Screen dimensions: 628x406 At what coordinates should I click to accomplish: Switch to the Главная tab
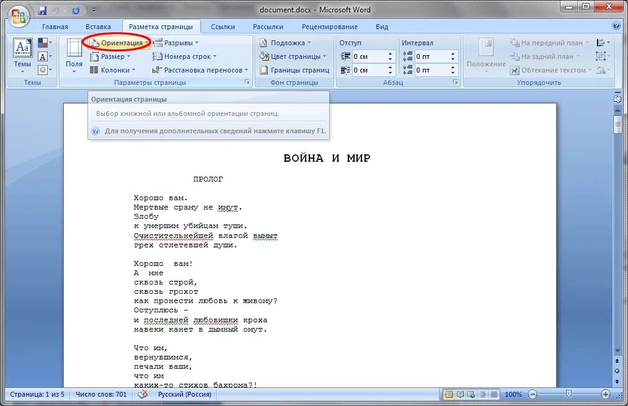point(55,27)
